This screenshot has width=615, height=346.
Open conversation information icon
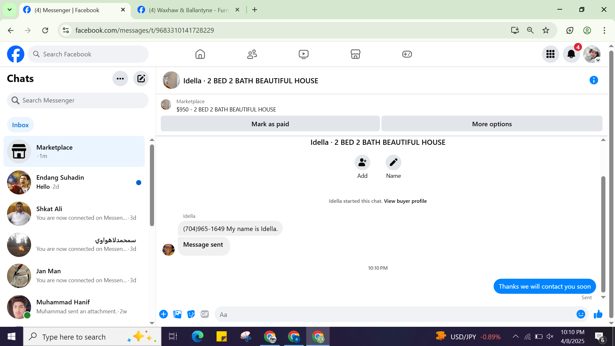point(594,80)
